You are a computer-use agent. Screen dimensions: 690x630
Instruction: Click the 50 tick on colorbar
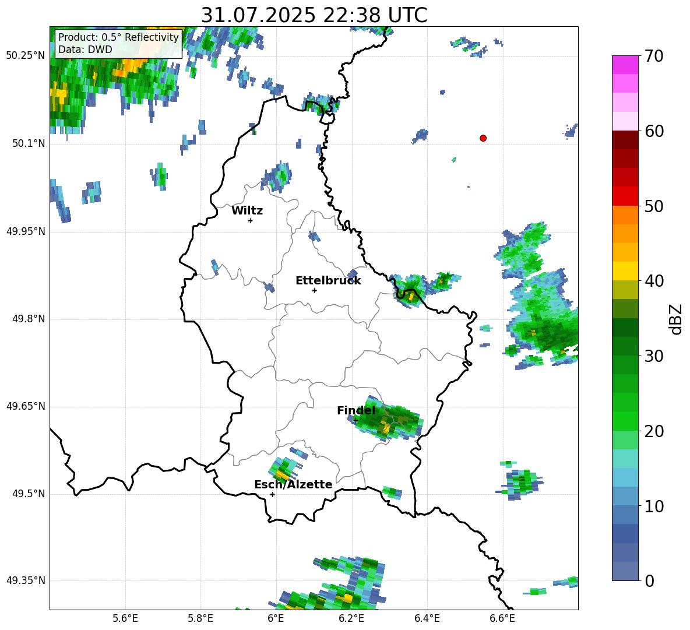(x=653, y=206)
